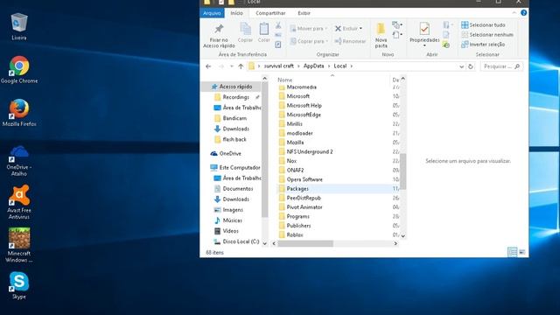Switch to the Exibir ribbon tab
560x315 pixels.
pos(304,13)
